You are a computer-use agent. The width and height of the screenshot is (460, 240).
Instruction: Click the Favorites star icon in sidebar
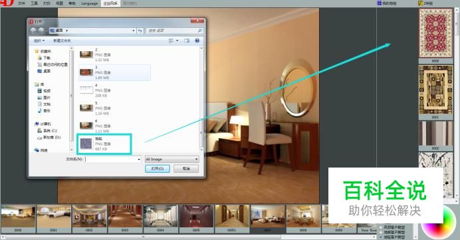(x=37, y=51)
